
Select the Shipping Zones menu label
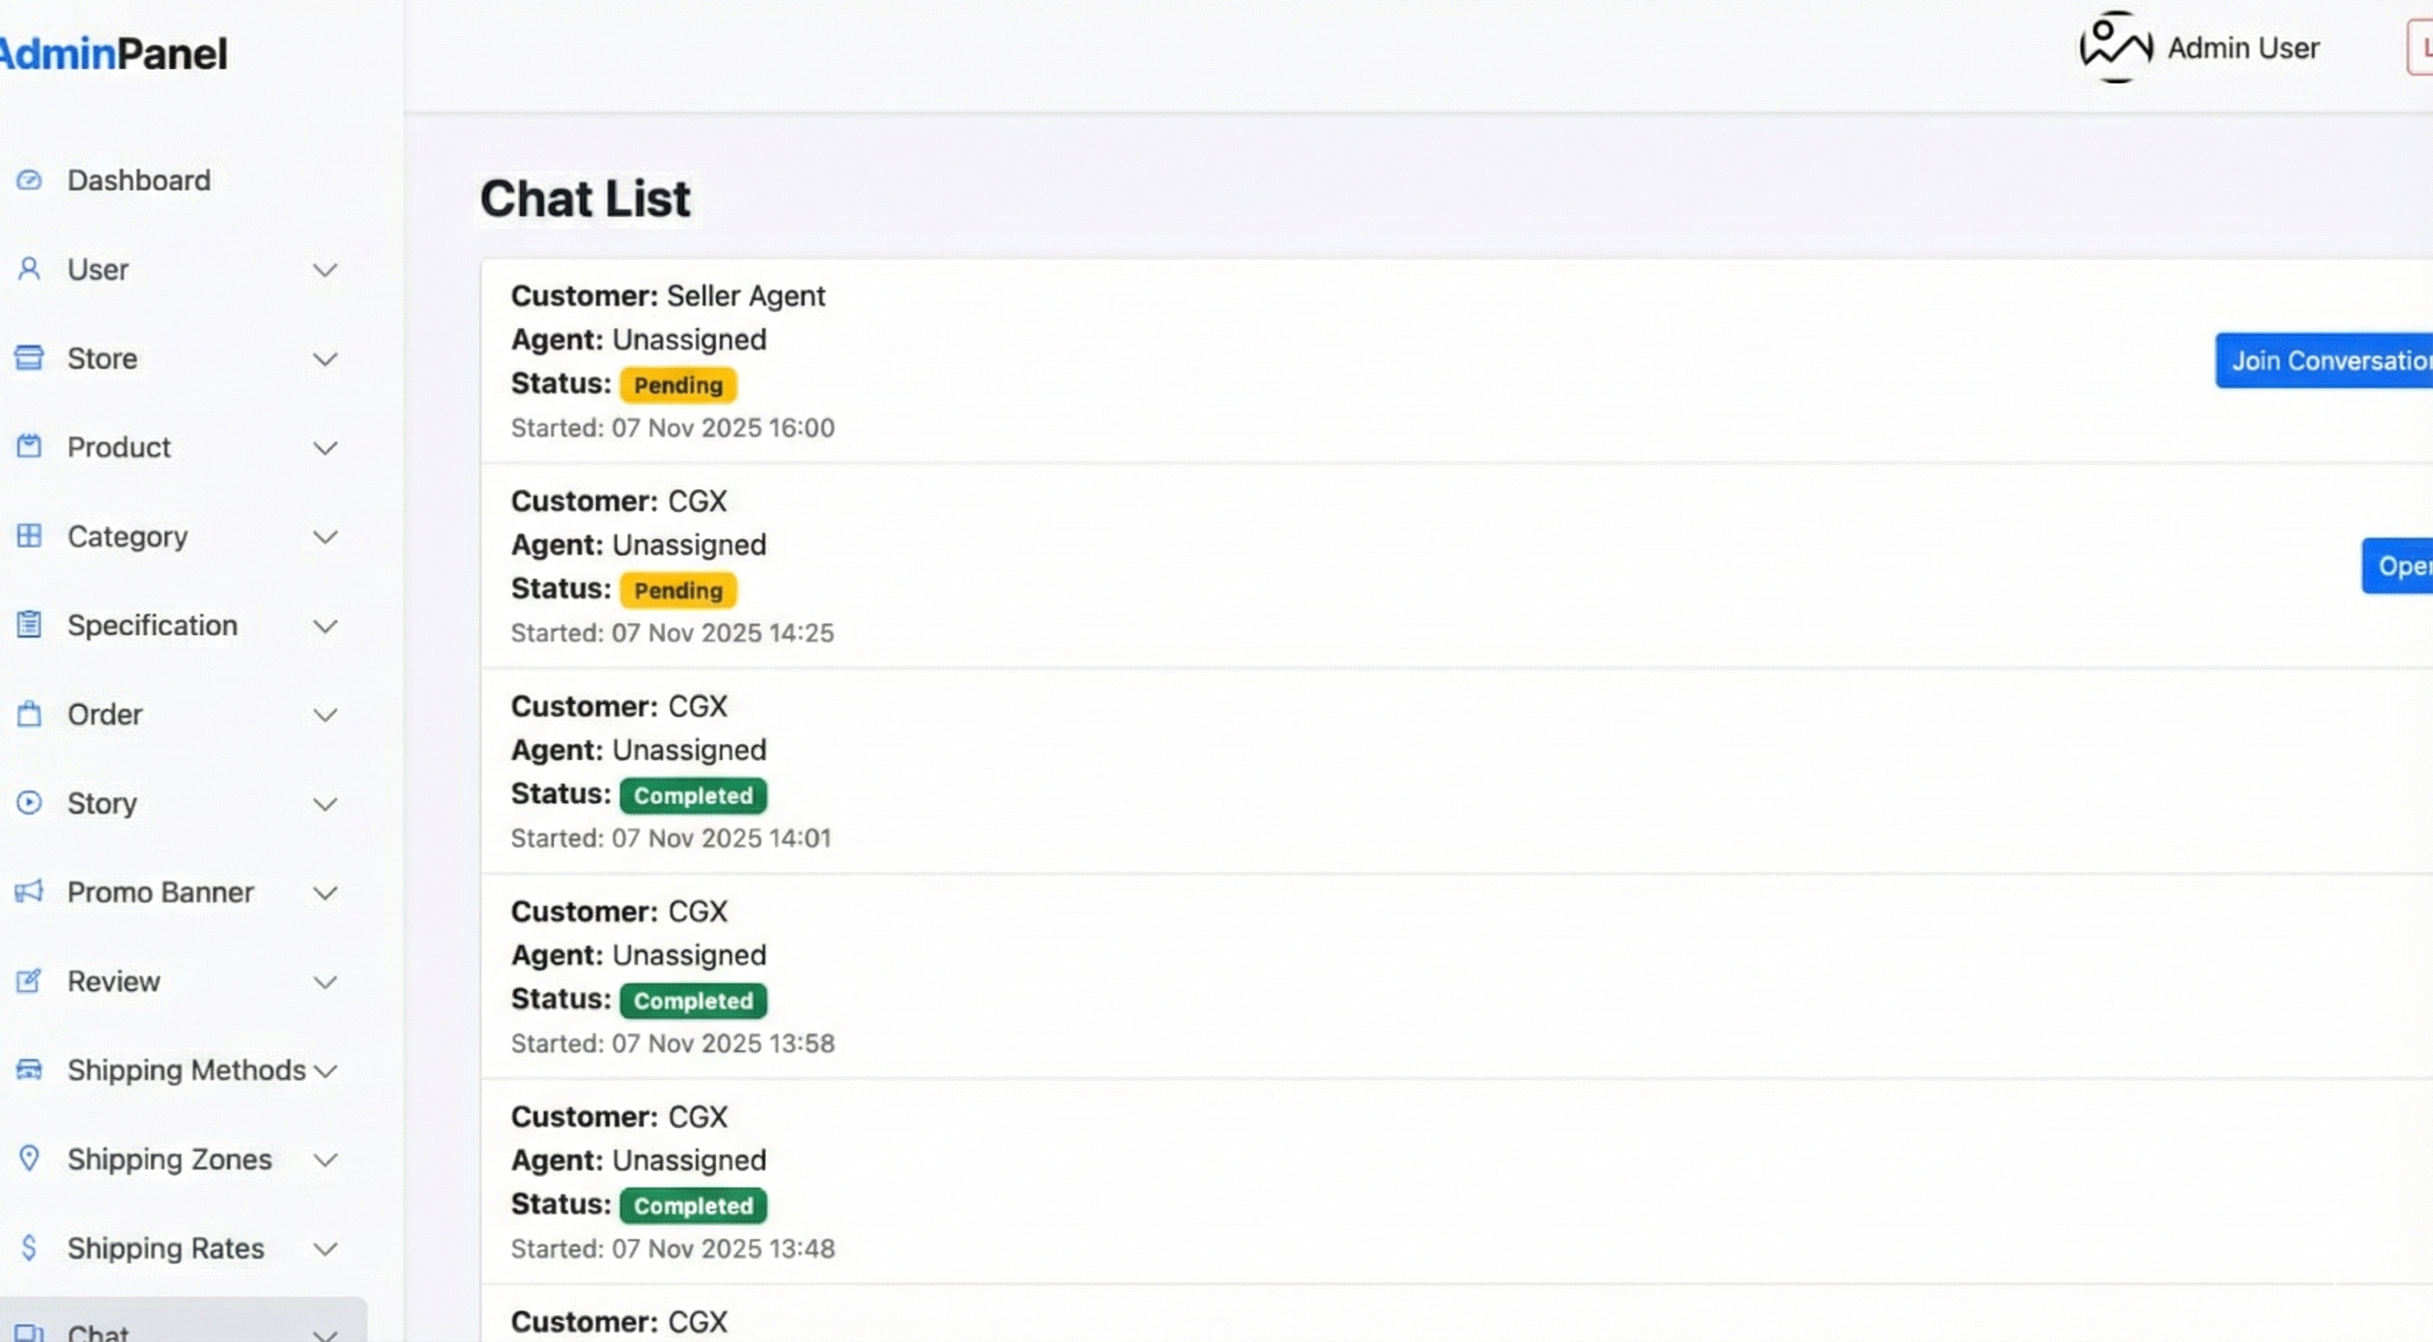click(x=169, y=1158)
